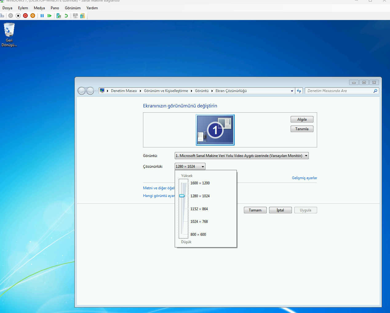Choose the 1152 × 864 resolution label

point(199,209)
